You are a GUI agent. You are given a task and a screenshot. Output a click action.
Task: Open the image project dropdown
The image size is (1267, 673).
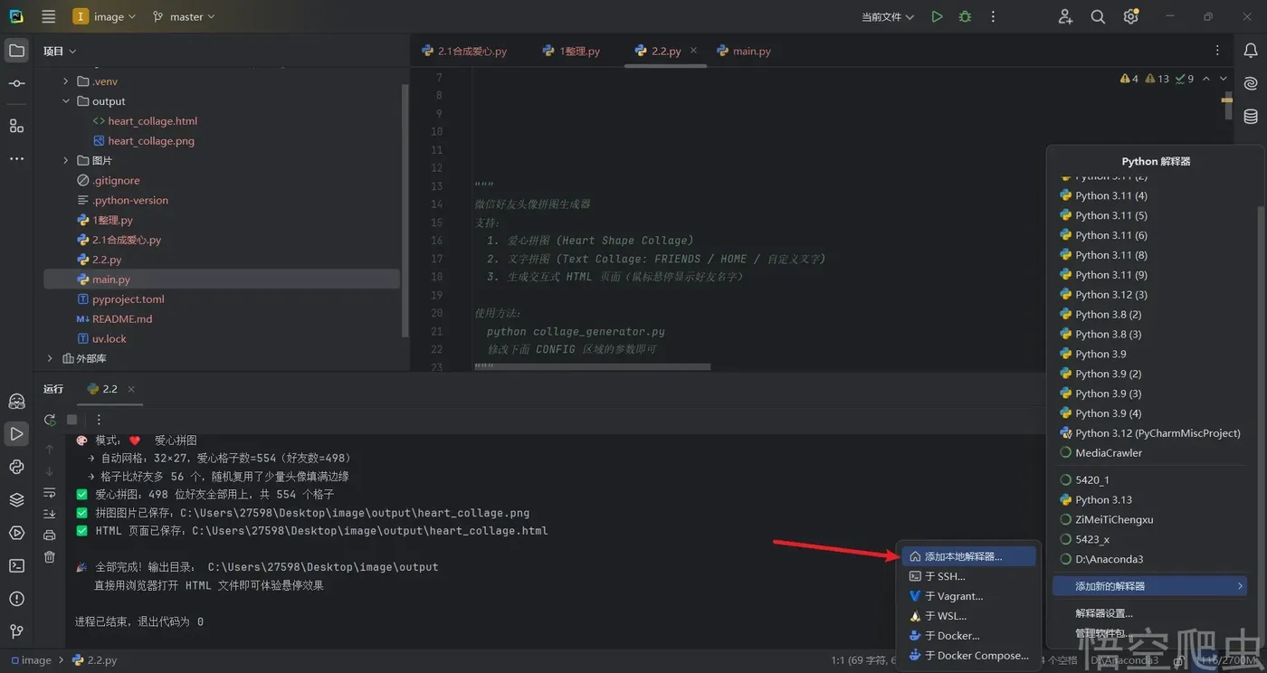(x=104, y=16)
